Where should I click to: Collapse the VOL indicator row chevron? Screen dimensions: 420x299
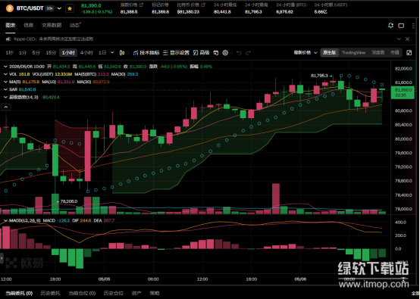tap(5, 74)
